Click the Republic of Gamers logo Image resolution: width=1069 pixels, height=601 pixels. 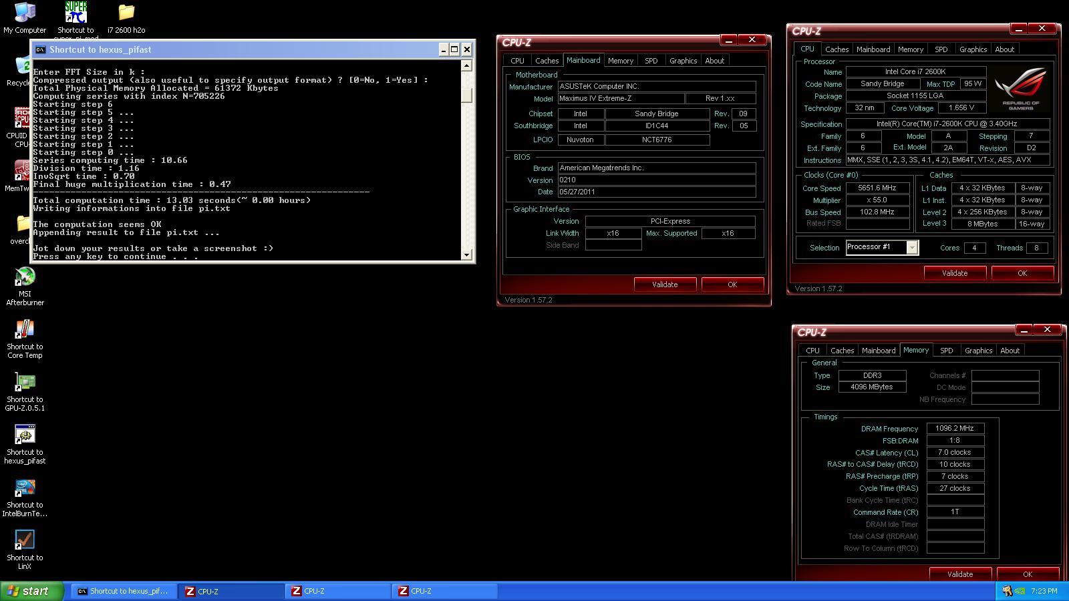1020,88
